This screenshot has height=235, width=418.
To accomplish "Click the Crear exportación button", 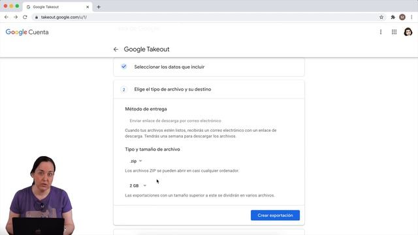I will point(275,215).
